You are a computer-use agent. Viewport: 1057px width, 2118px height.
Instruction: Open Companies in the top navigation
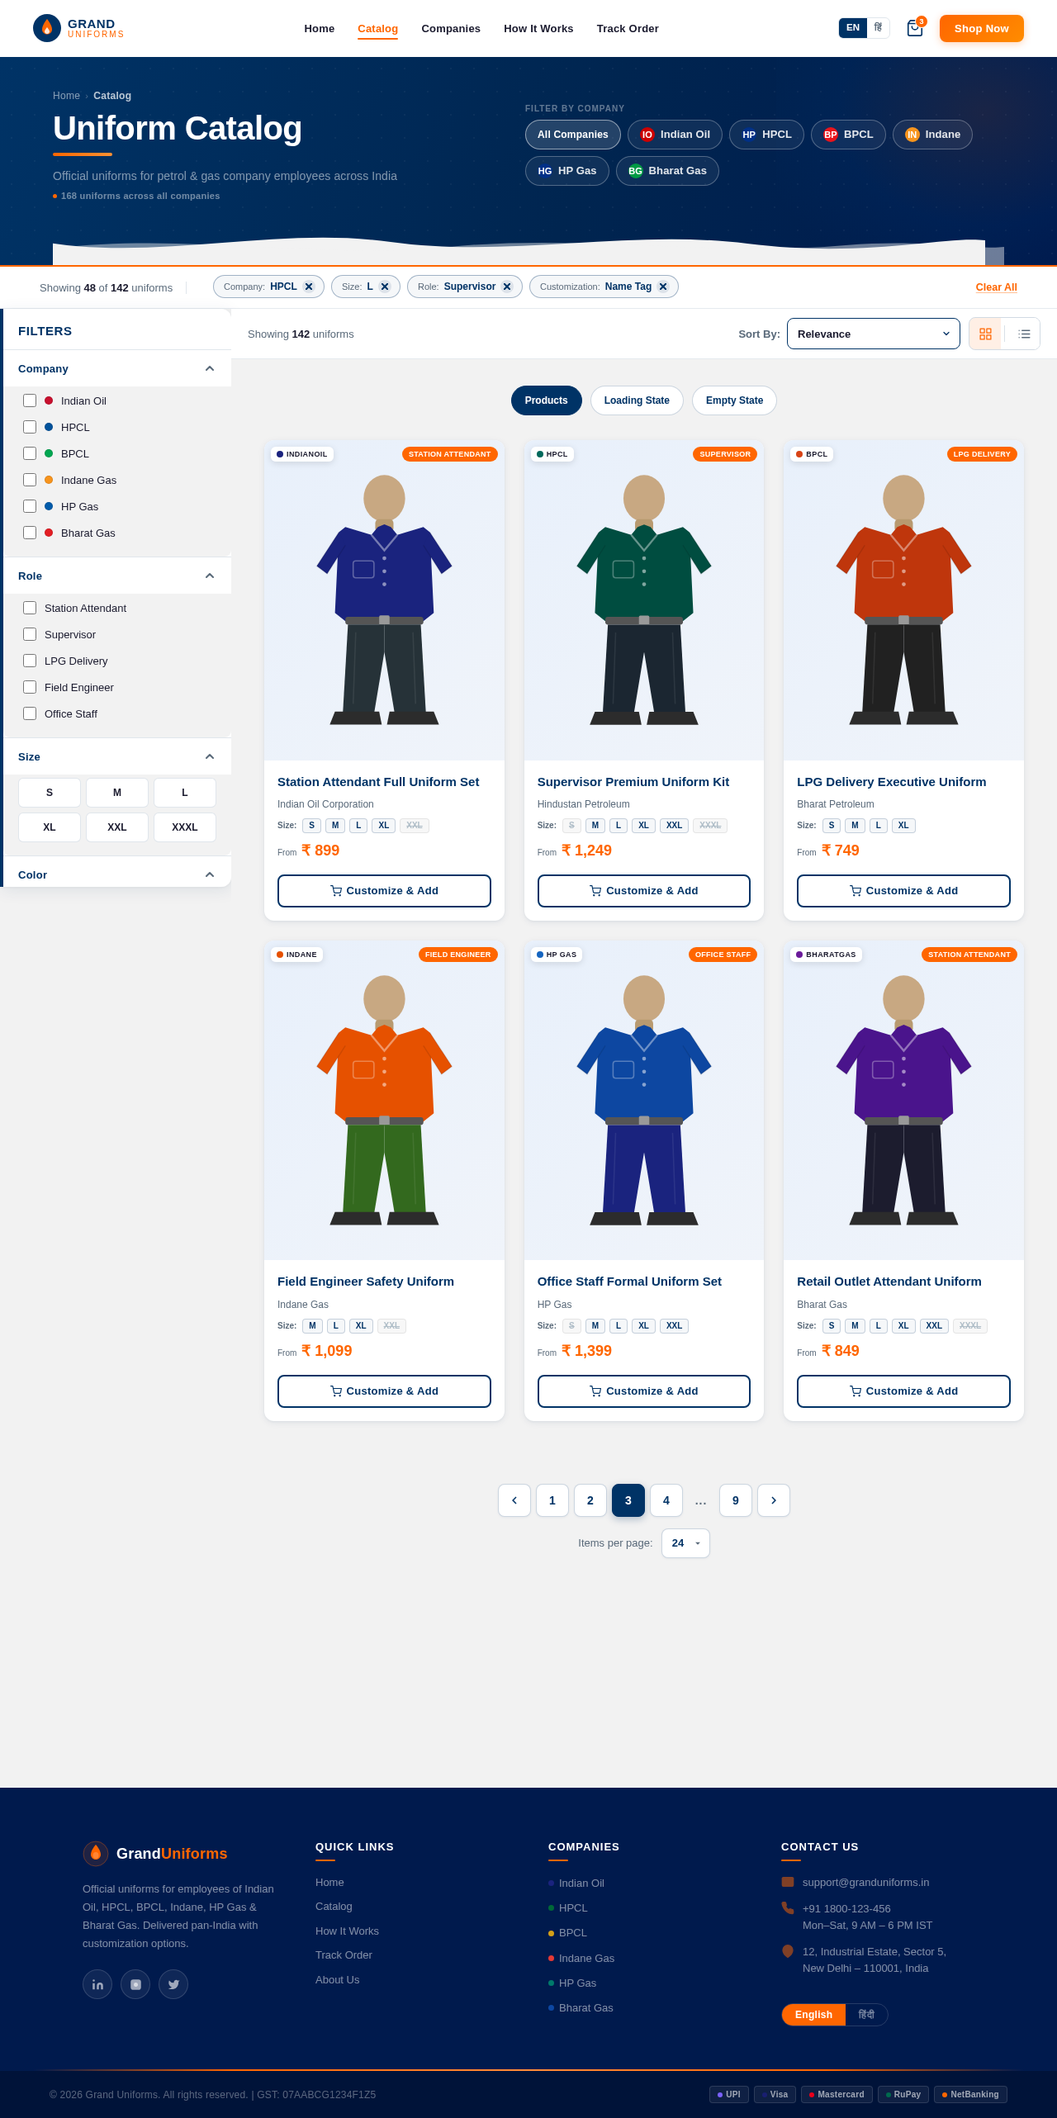[x=451, y=28]
